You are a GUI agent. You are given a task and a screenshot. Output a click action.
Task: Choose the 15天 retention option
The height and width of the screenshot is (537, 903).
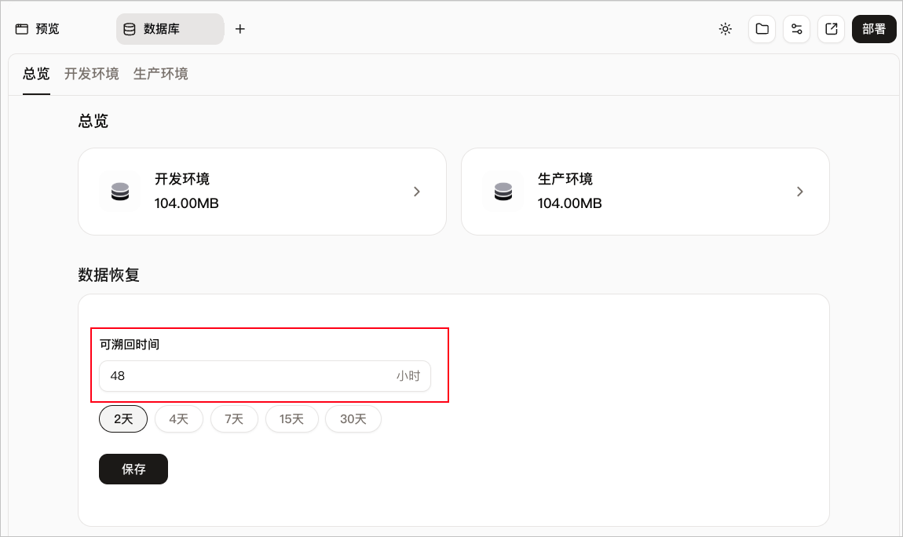291,419
